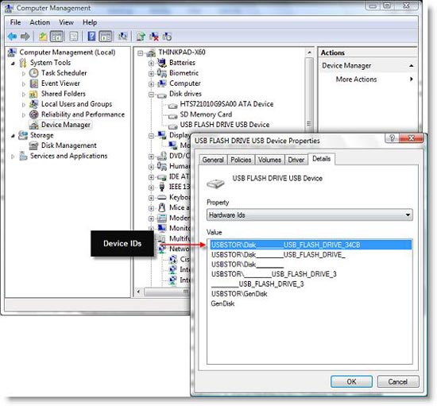Select Storage in the console tree
Image resolution: width=437 pixels, height=406 pixels.
pyautogui.click(x=42, y=135)
